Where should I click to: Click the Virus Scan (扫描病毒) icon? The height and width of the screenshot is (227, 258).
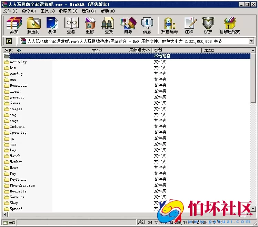pos(169,25)
